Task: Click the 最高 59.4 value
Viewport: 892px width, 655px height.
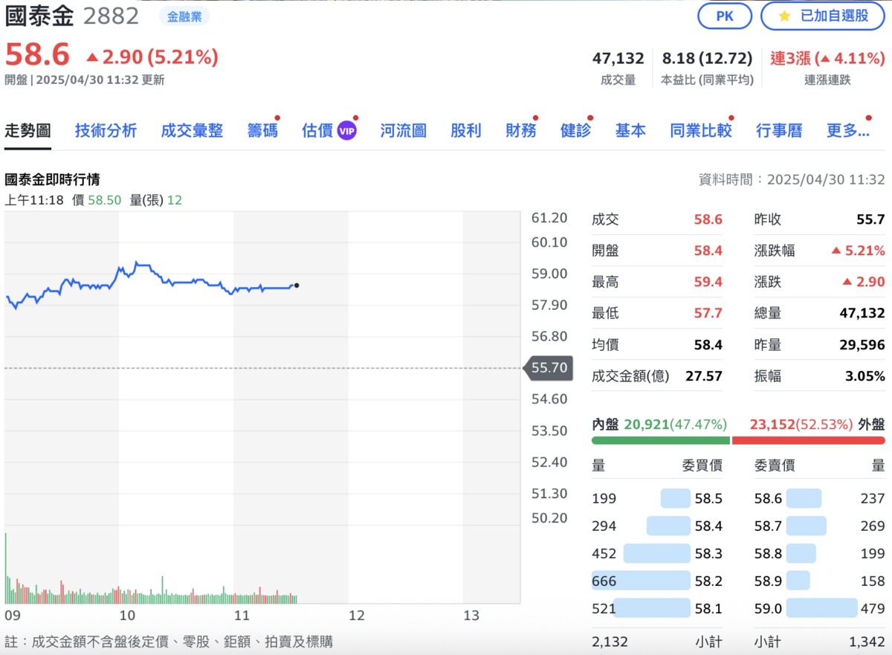Action: click(x=708, y=282)
